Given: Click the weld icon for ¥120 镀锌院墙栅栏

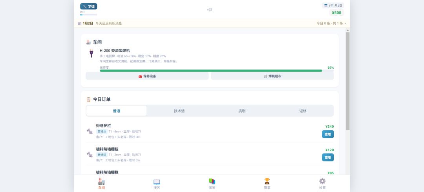Looking at the screenshot, I should tap(90, 154).
